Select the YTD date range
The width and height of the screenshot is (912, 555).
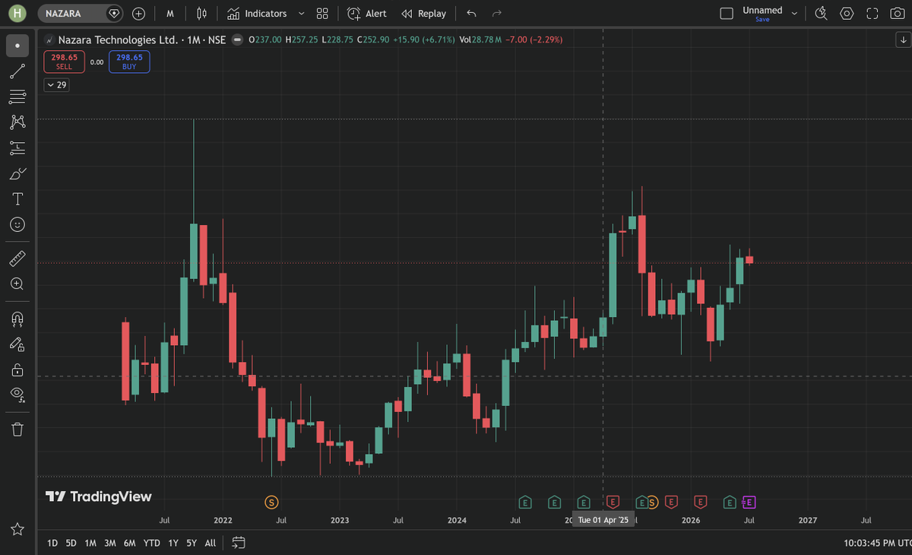[152, 543]
